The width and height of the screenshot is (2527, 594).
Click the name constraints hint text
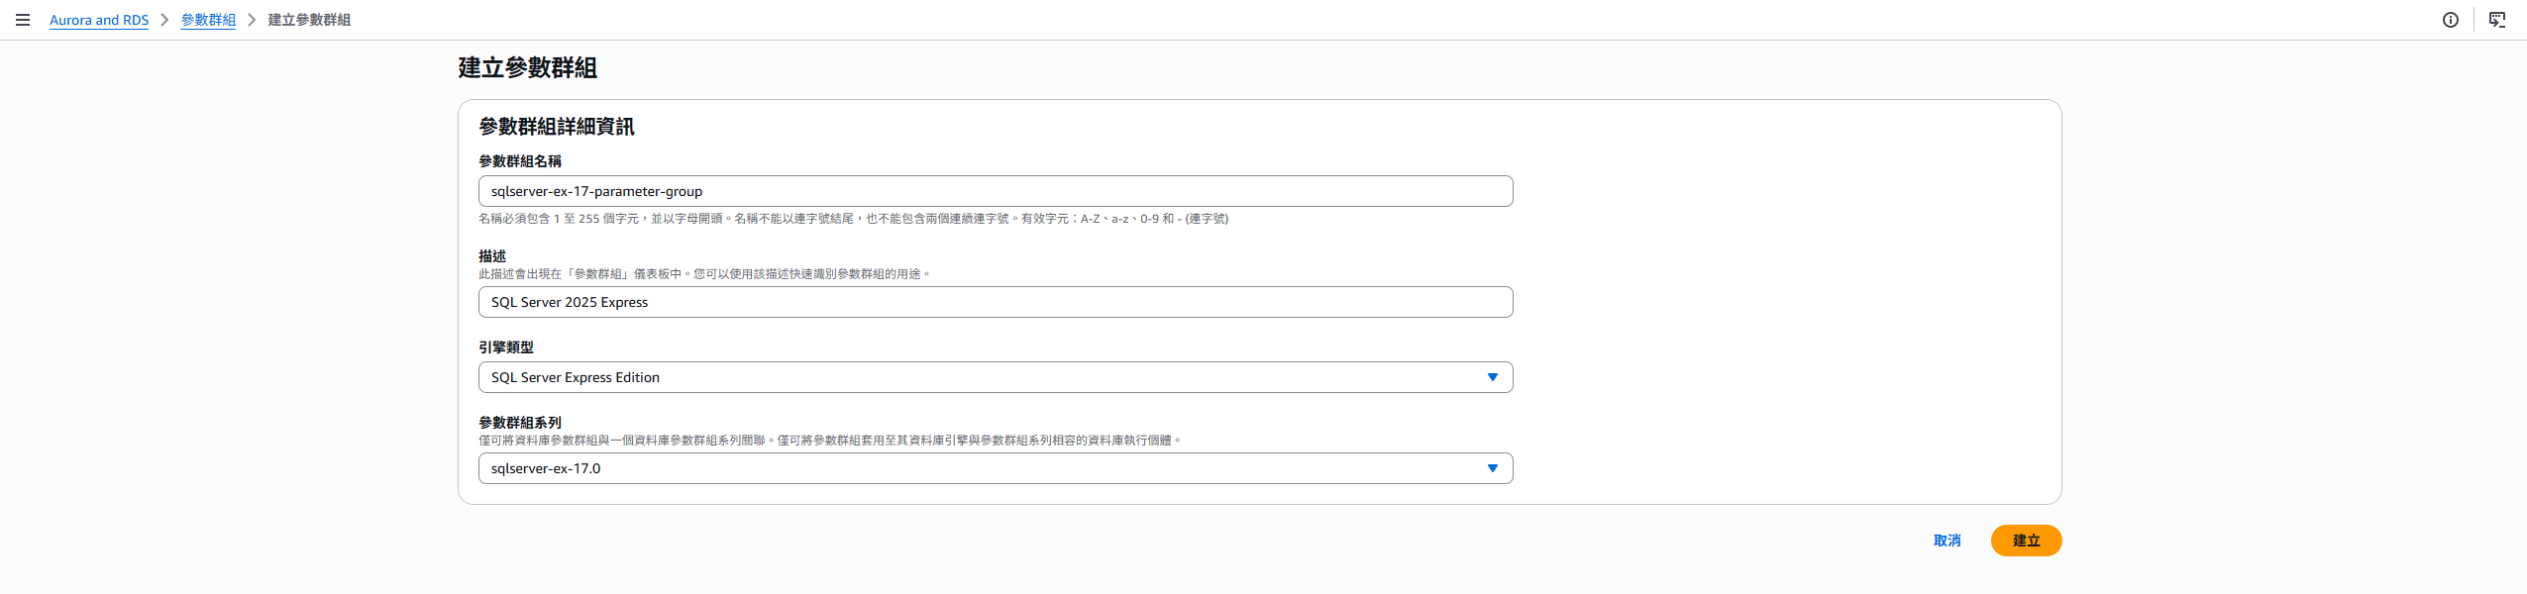coord(853,219)
